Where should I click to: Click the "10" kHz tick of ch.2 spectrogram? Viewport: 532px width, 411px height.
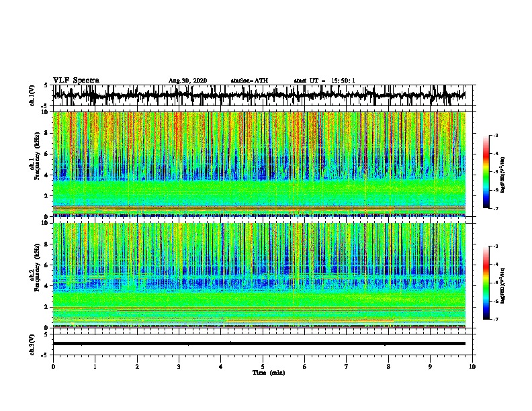tap(46, 223)
